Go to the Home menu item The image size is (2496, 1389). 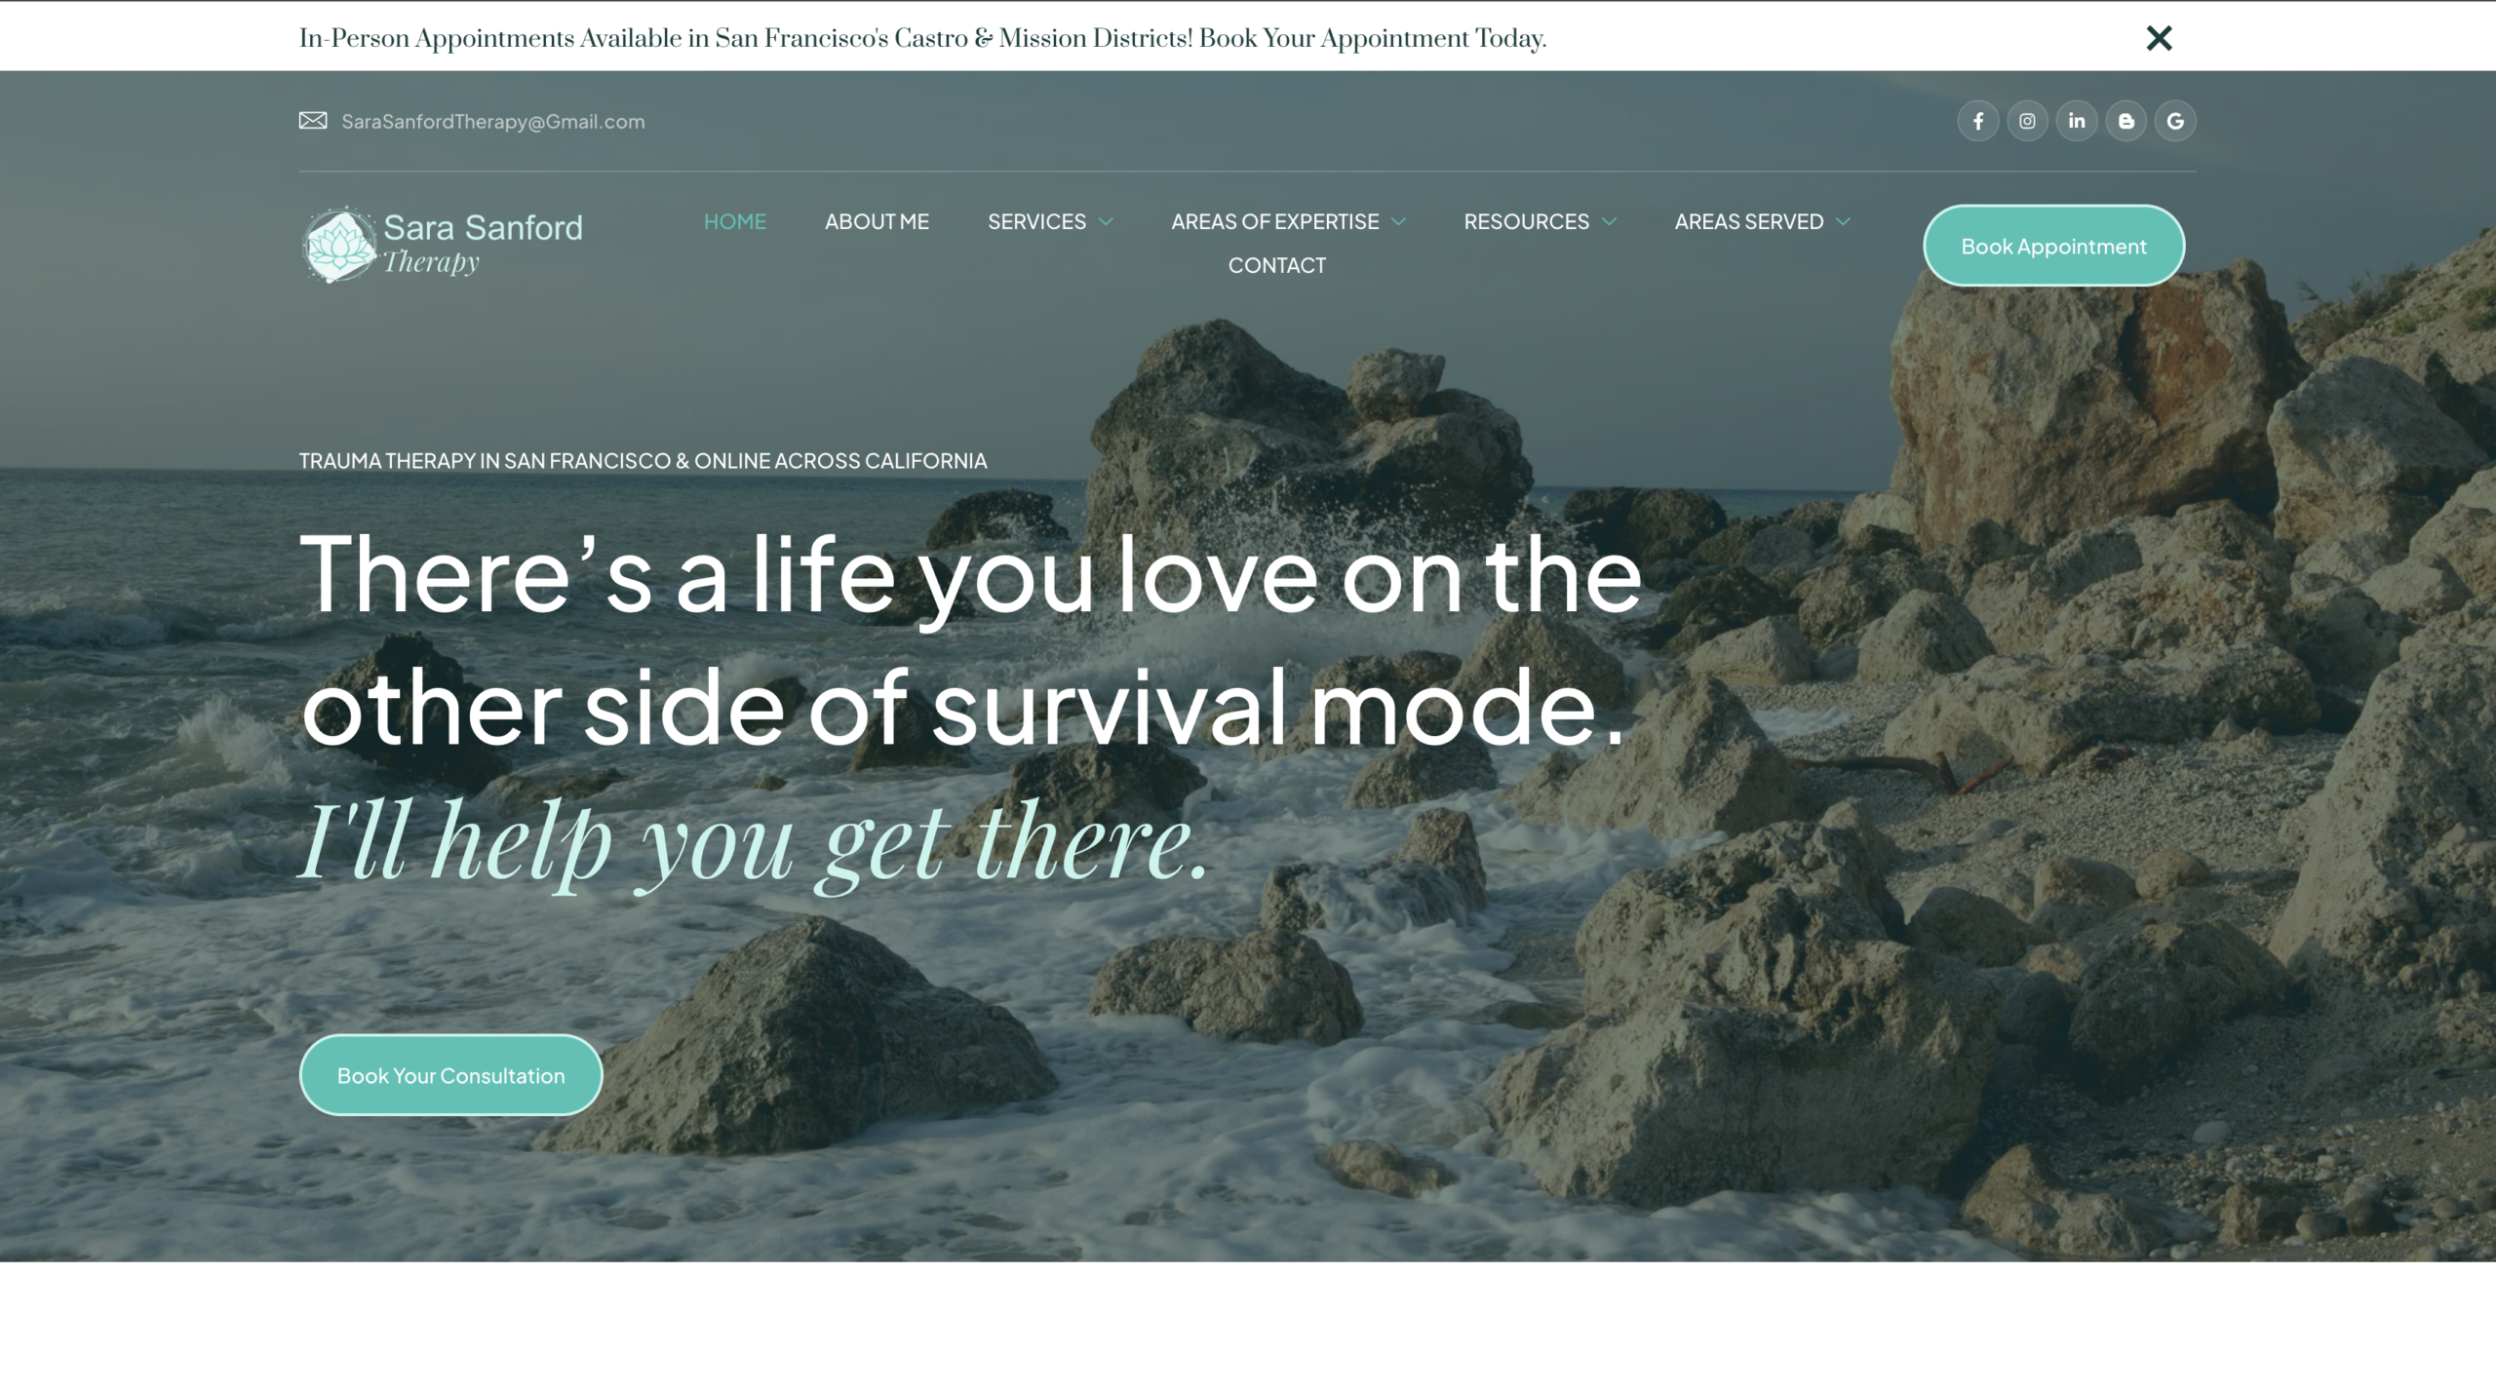[735, 221]
